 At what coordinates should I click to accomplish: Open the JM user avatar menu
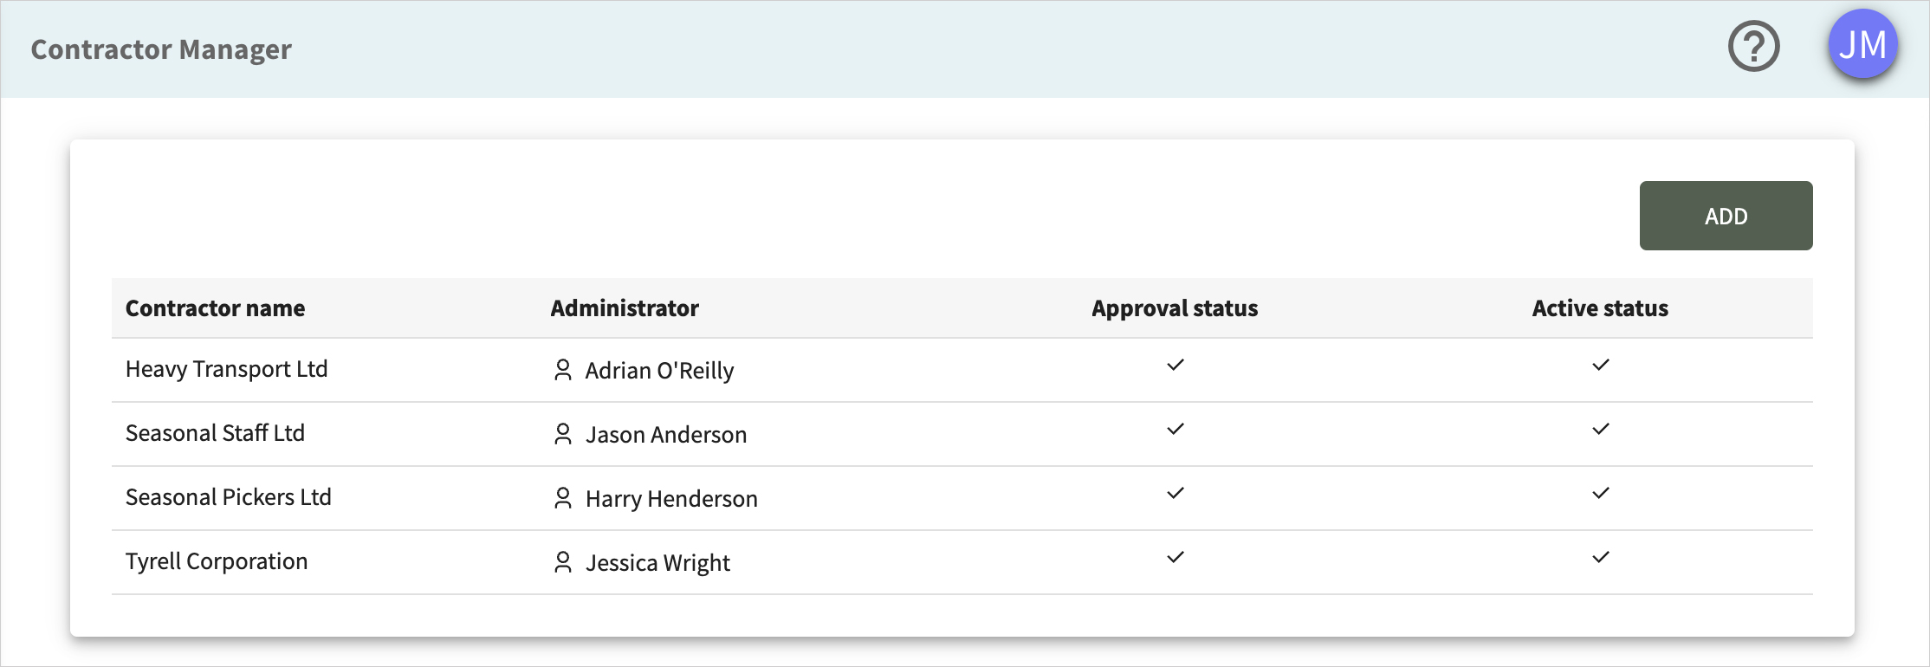click(x=1862, y=44)
